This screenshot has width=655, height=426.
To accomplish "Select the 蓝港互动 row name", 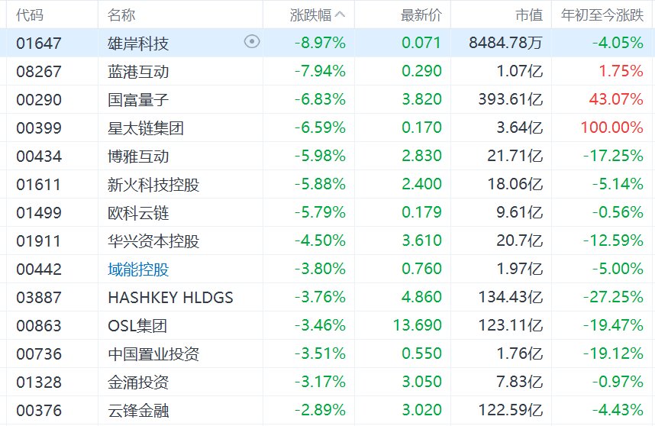I will point(138,72).
